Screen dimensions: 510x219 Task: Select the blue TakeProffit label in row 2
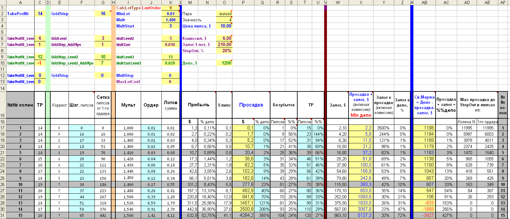click(x=18, y=14)
